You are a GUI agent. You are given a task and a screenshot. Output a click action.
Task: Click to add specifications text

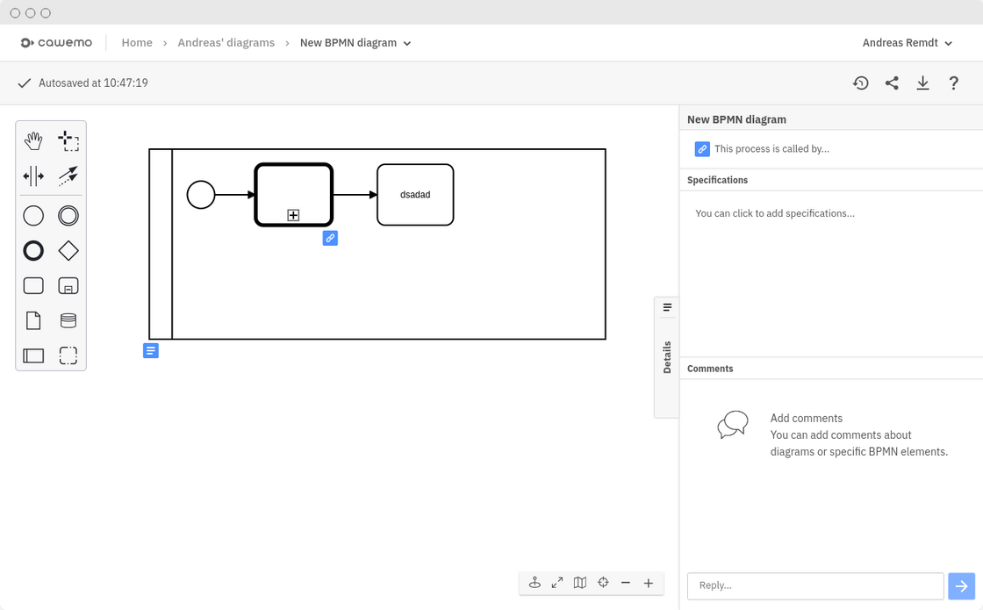[774, 213]
